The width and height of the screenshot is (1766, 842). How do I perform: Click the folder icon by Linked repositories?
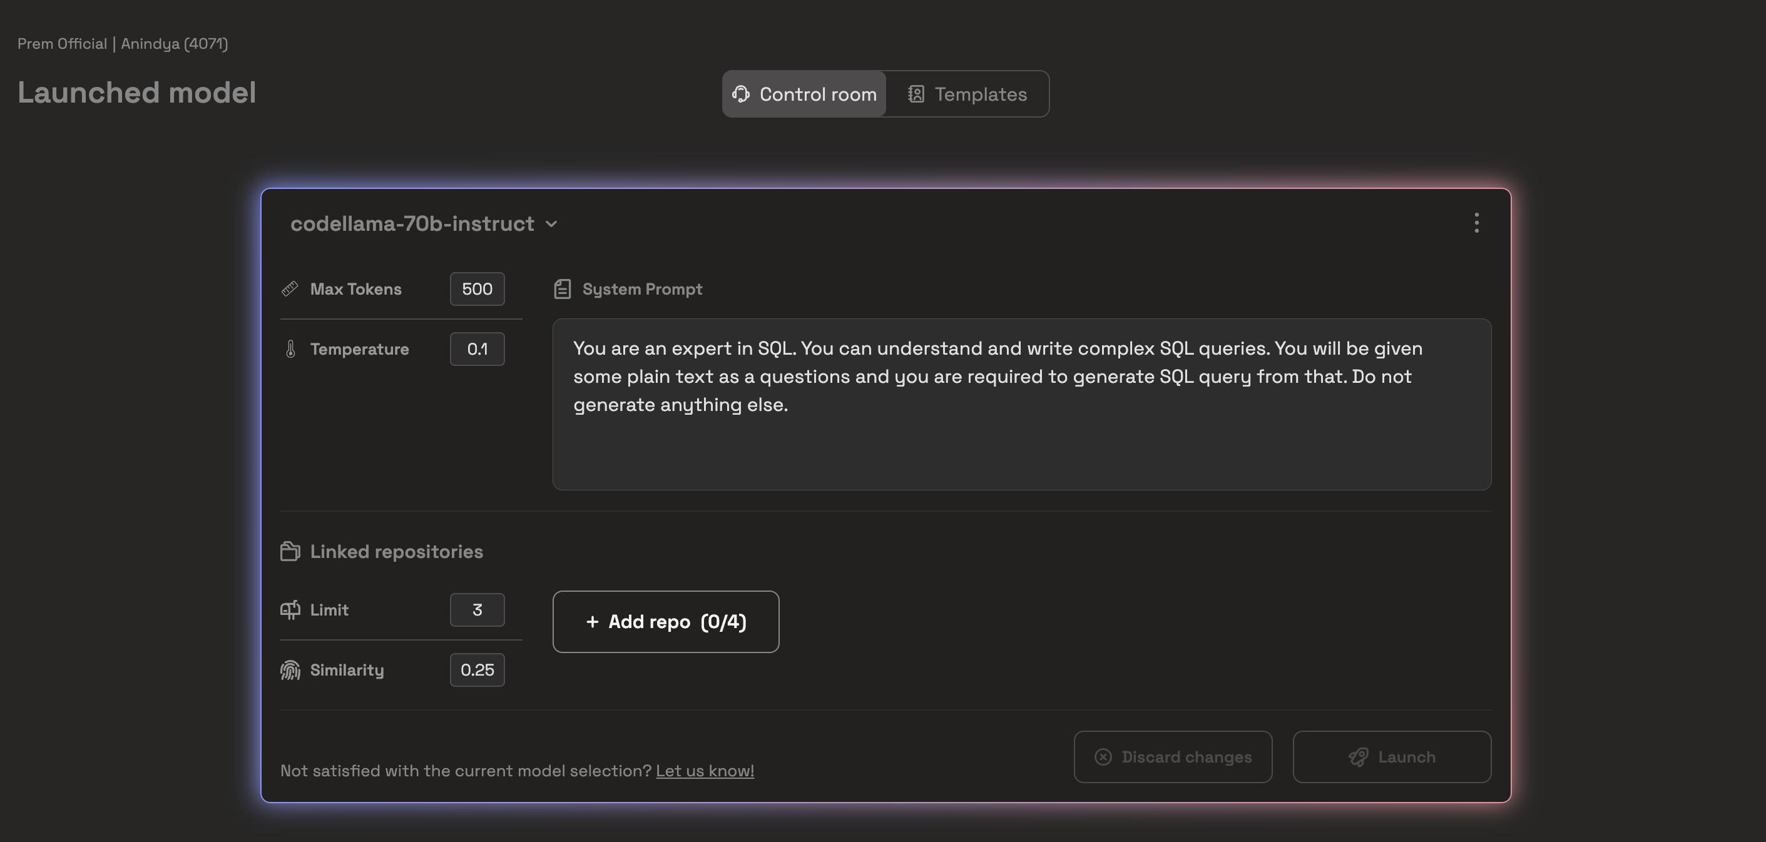(x=290, y=552)
